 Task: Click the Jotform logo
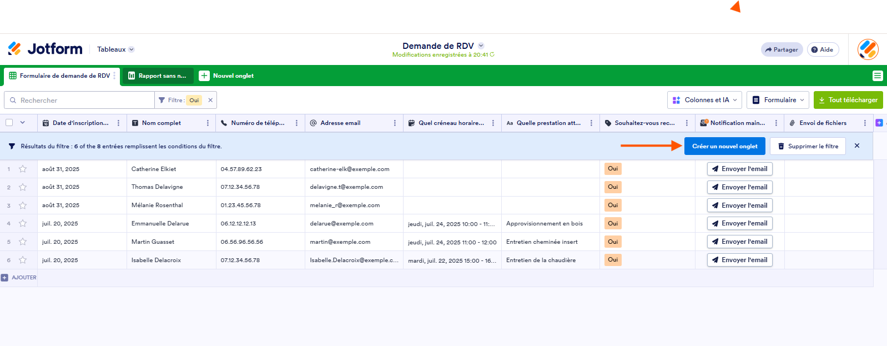click(45, 49)
